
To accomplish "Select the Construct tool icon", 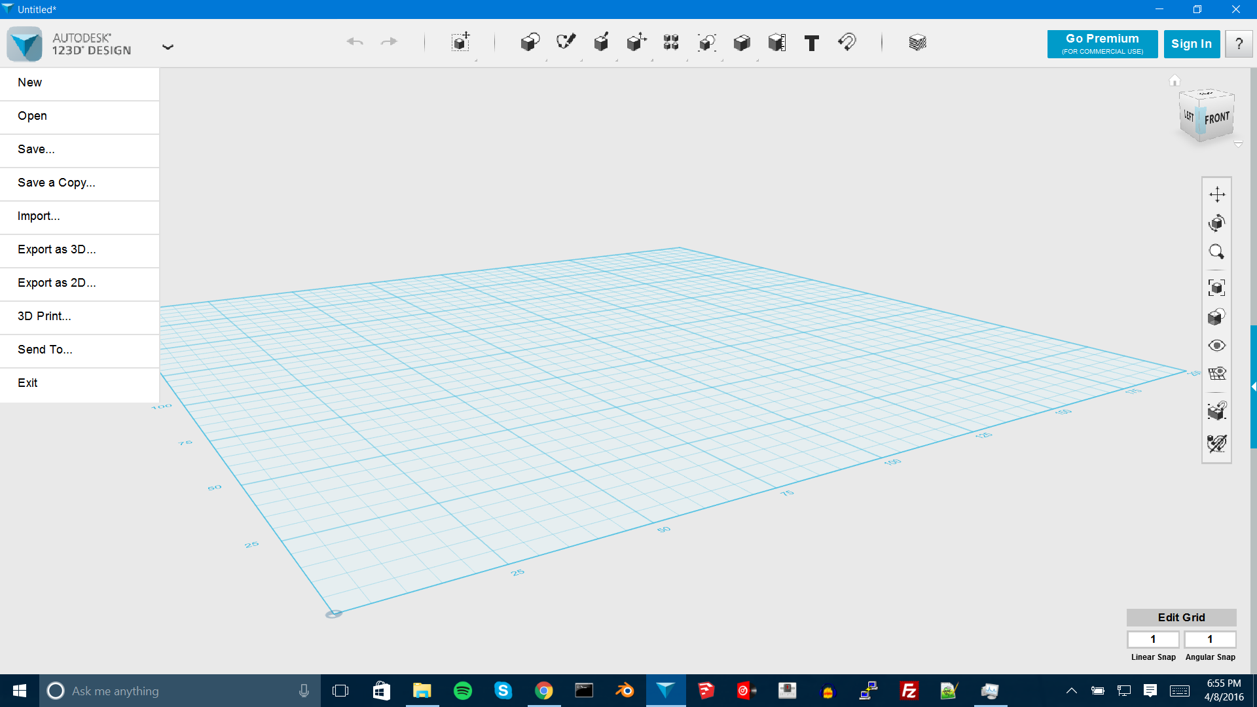I will [x=601, y=41].
